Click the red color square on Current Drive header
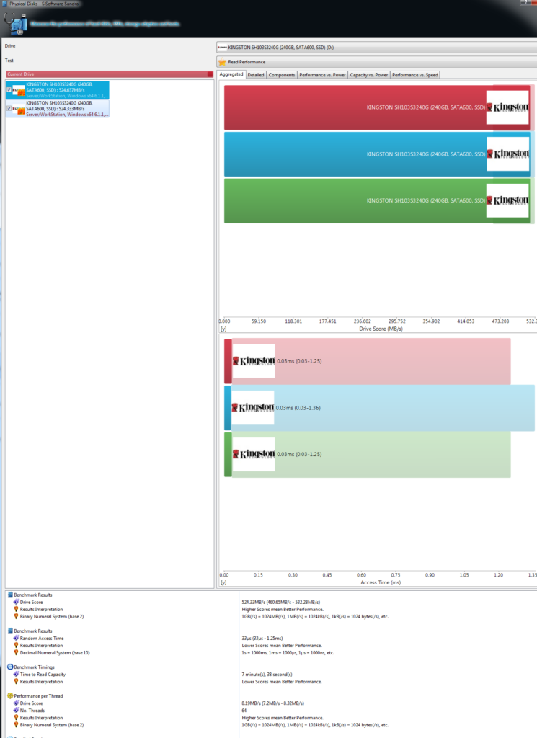This screenshot has width=537, height=738. (210, 74)
